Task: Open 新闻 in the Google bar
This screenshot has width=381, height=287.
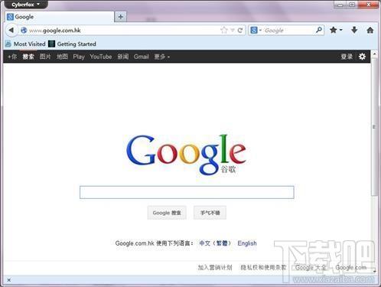Action: click(x=123, y=57)
